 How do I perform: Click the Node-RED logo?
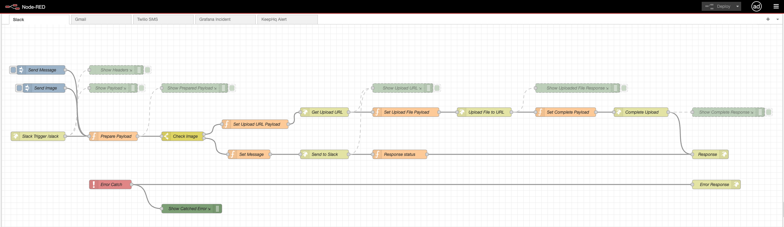pos(12,7)
